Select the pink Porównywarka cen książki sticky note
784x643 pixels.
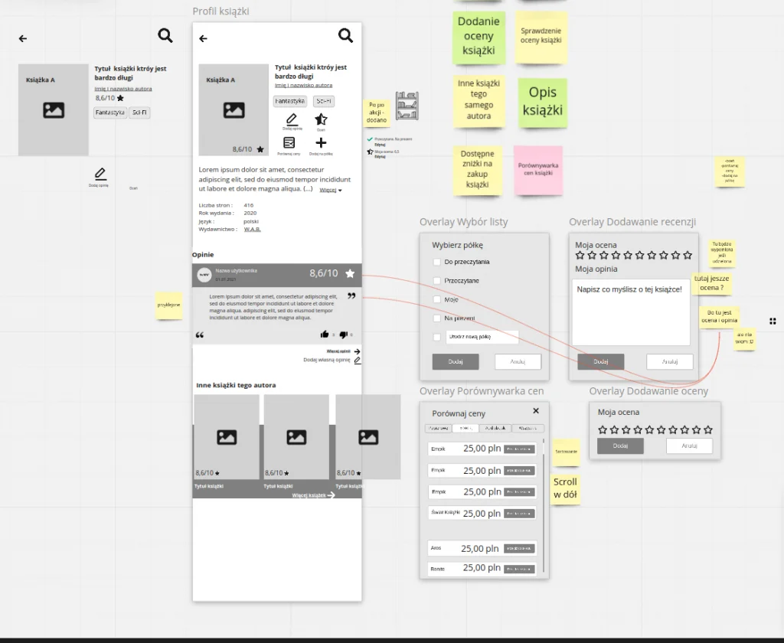coord(538,170)
